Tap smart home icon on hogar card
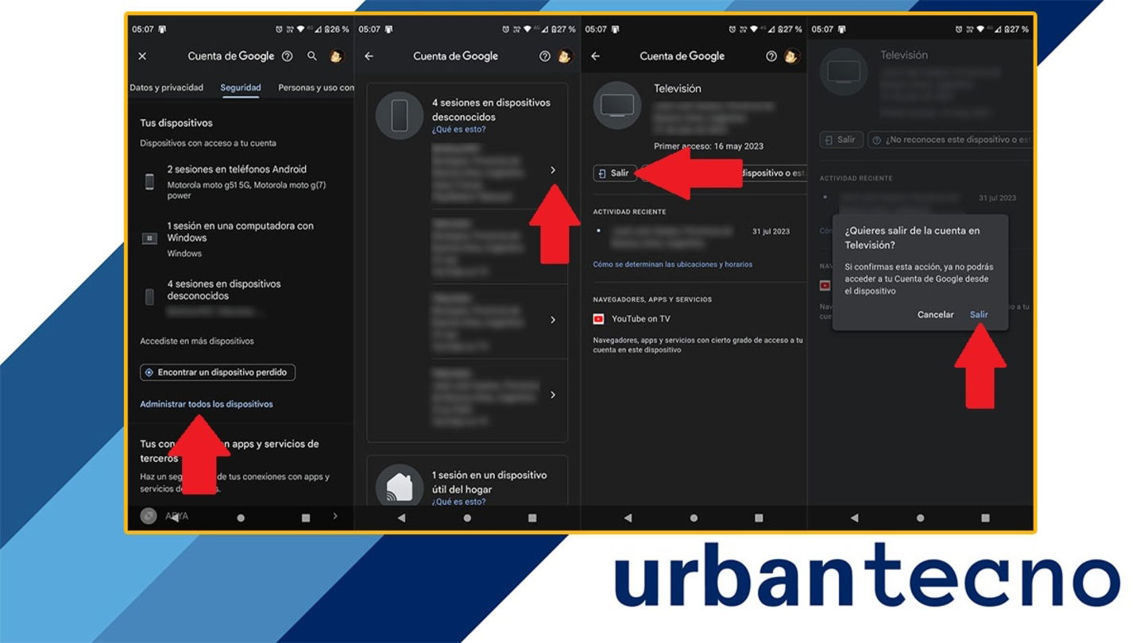 (x=400, y=487)
